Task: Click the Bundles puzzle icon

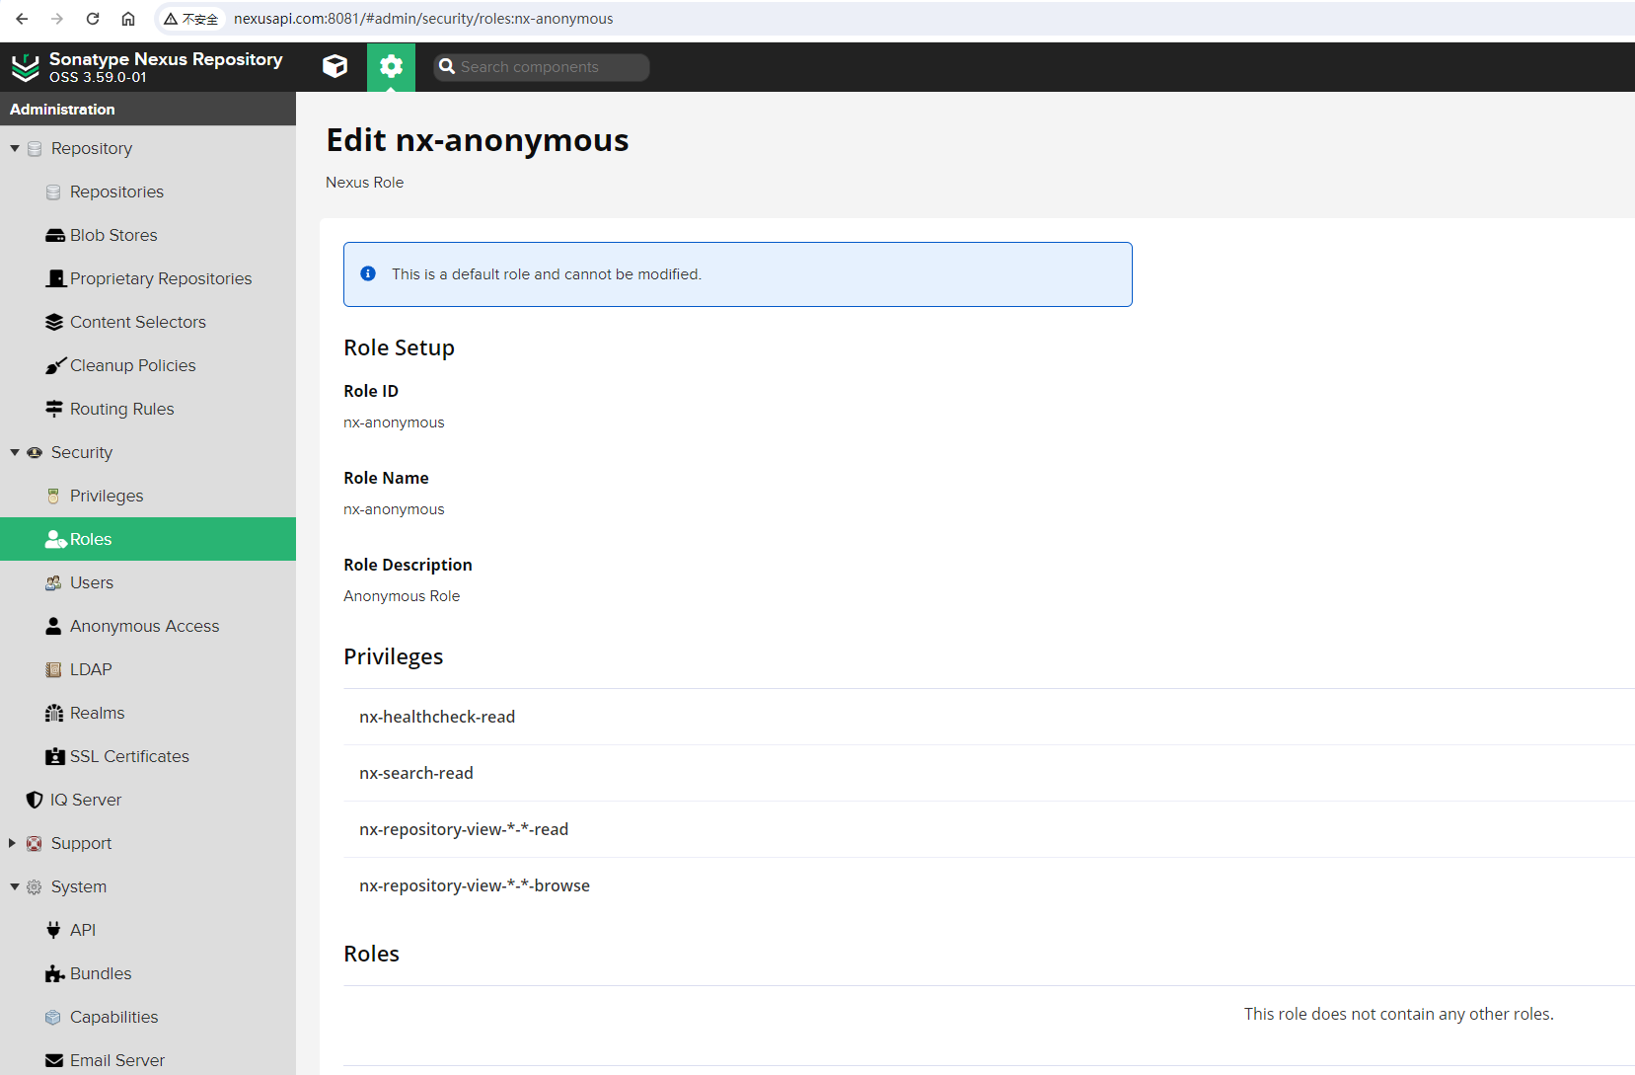Action: tap(55, 973)
